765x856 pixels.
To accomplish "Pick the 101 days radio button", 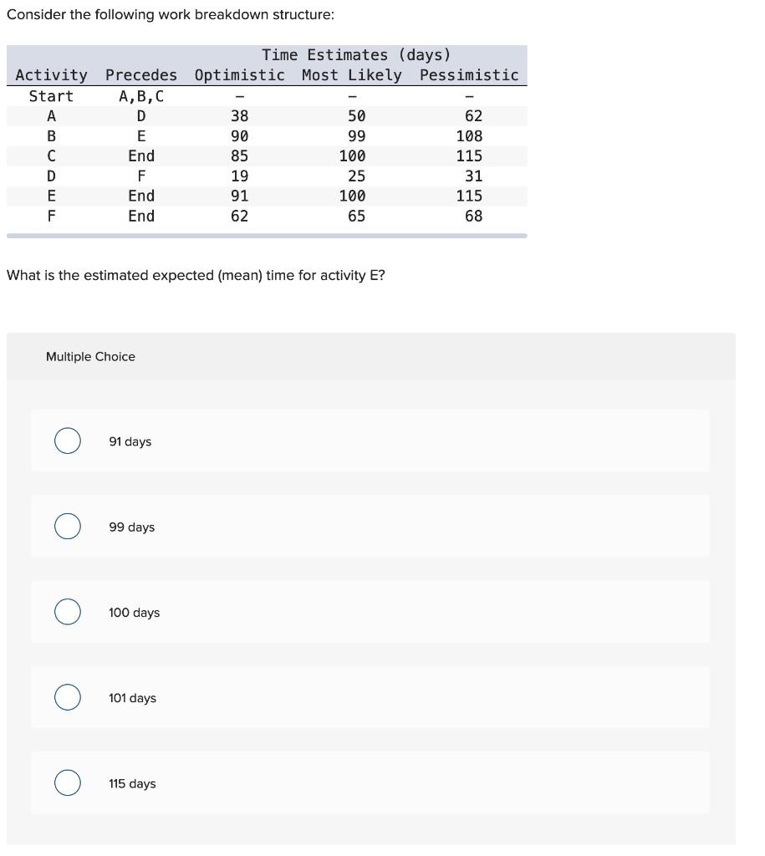I will [68, 697].
